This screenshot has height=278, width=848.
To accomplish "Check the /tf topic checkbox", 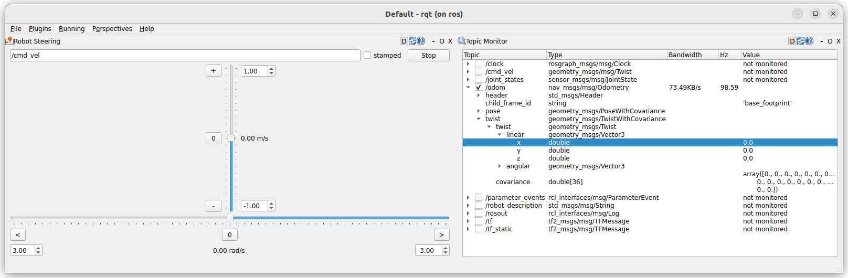I will (479, 221).
